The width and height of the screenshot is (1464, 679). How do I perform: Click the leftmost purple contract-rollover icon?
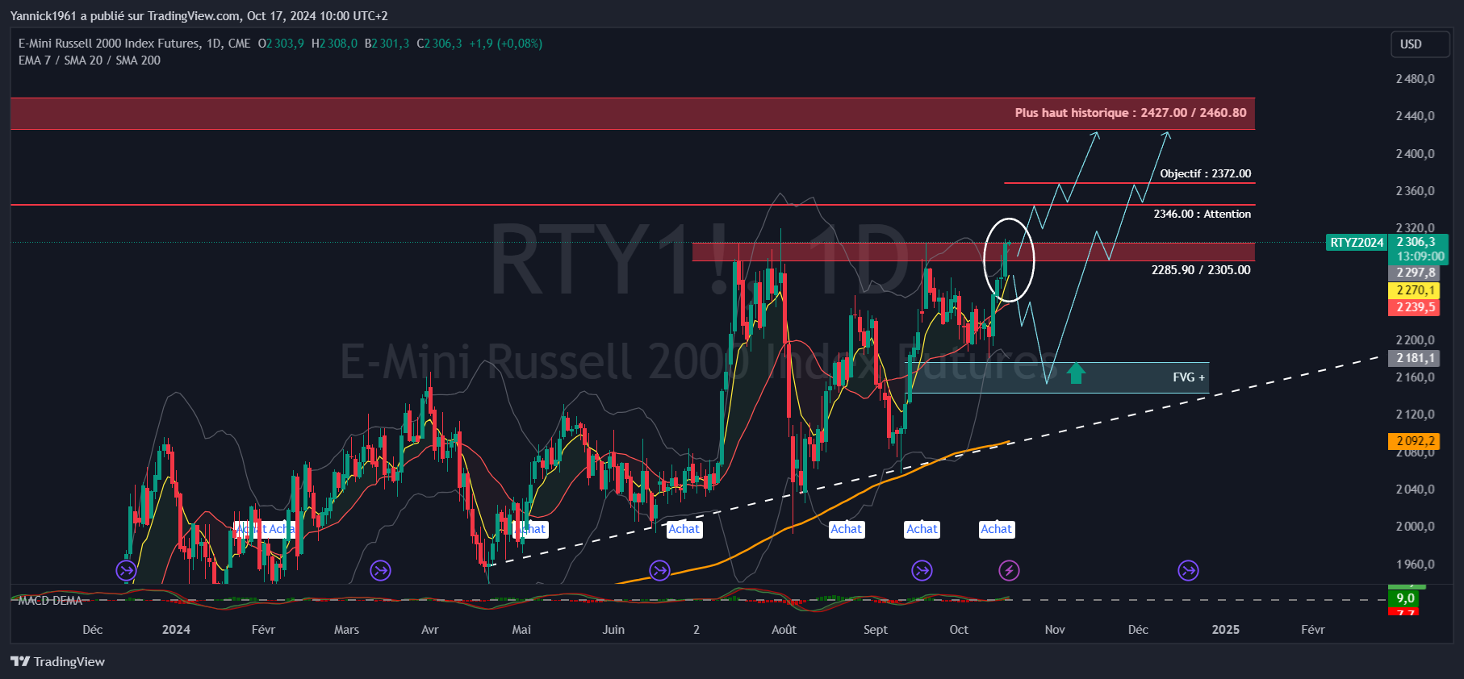[126, 571]
